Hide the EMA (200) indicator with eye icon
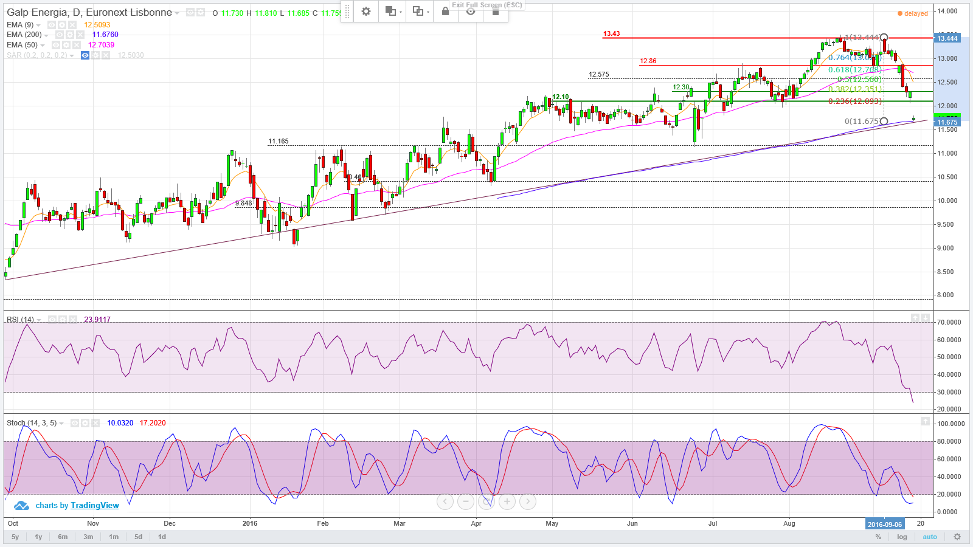973x547 pixels. (x=60, y=35)
